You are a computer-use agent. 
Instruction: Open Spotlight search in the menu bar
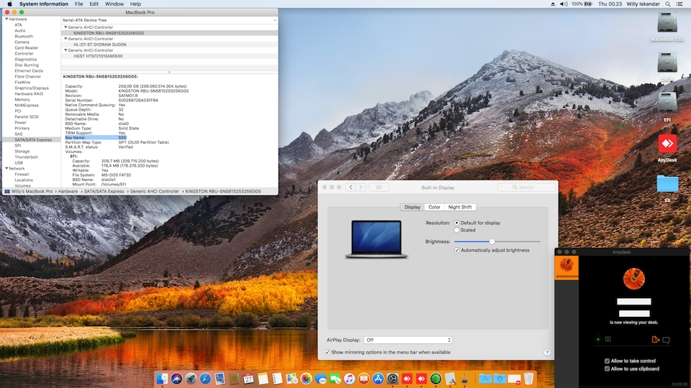(x=667, y=4)
